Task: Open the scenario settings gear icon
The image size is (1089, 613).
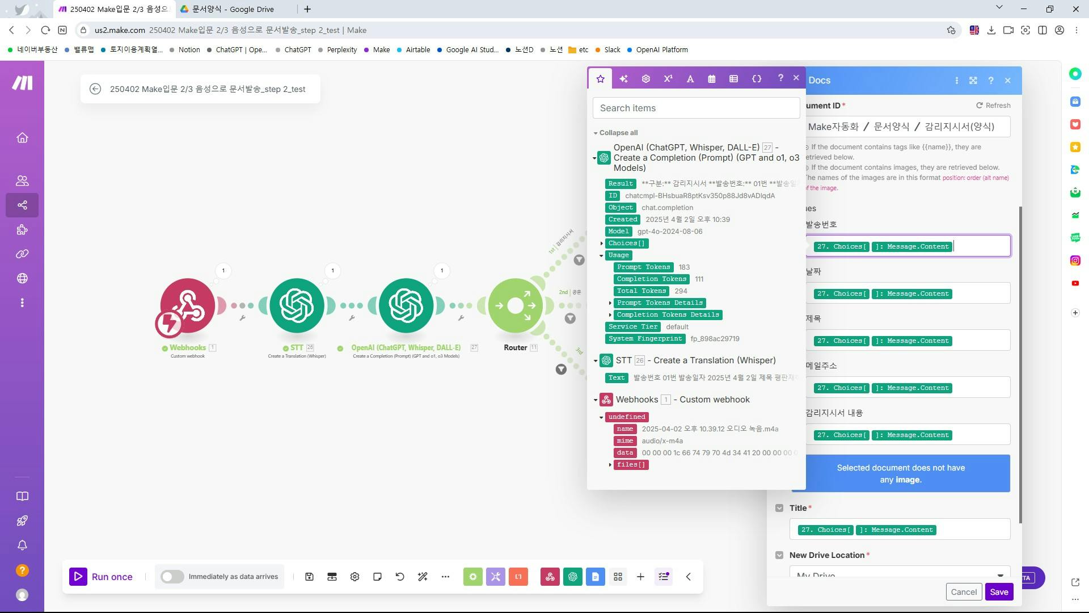Action: (354, 577)
